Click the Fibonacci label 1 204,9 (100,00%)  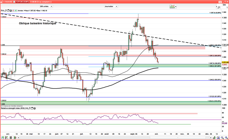214,101
